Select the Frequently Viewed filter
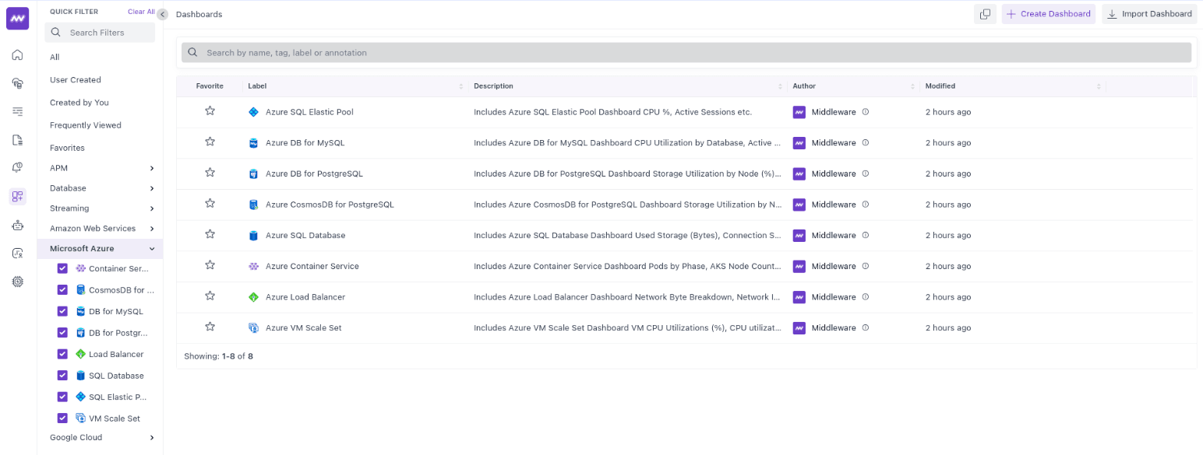This screenshot has height=455, width=1203. (86, 124)
